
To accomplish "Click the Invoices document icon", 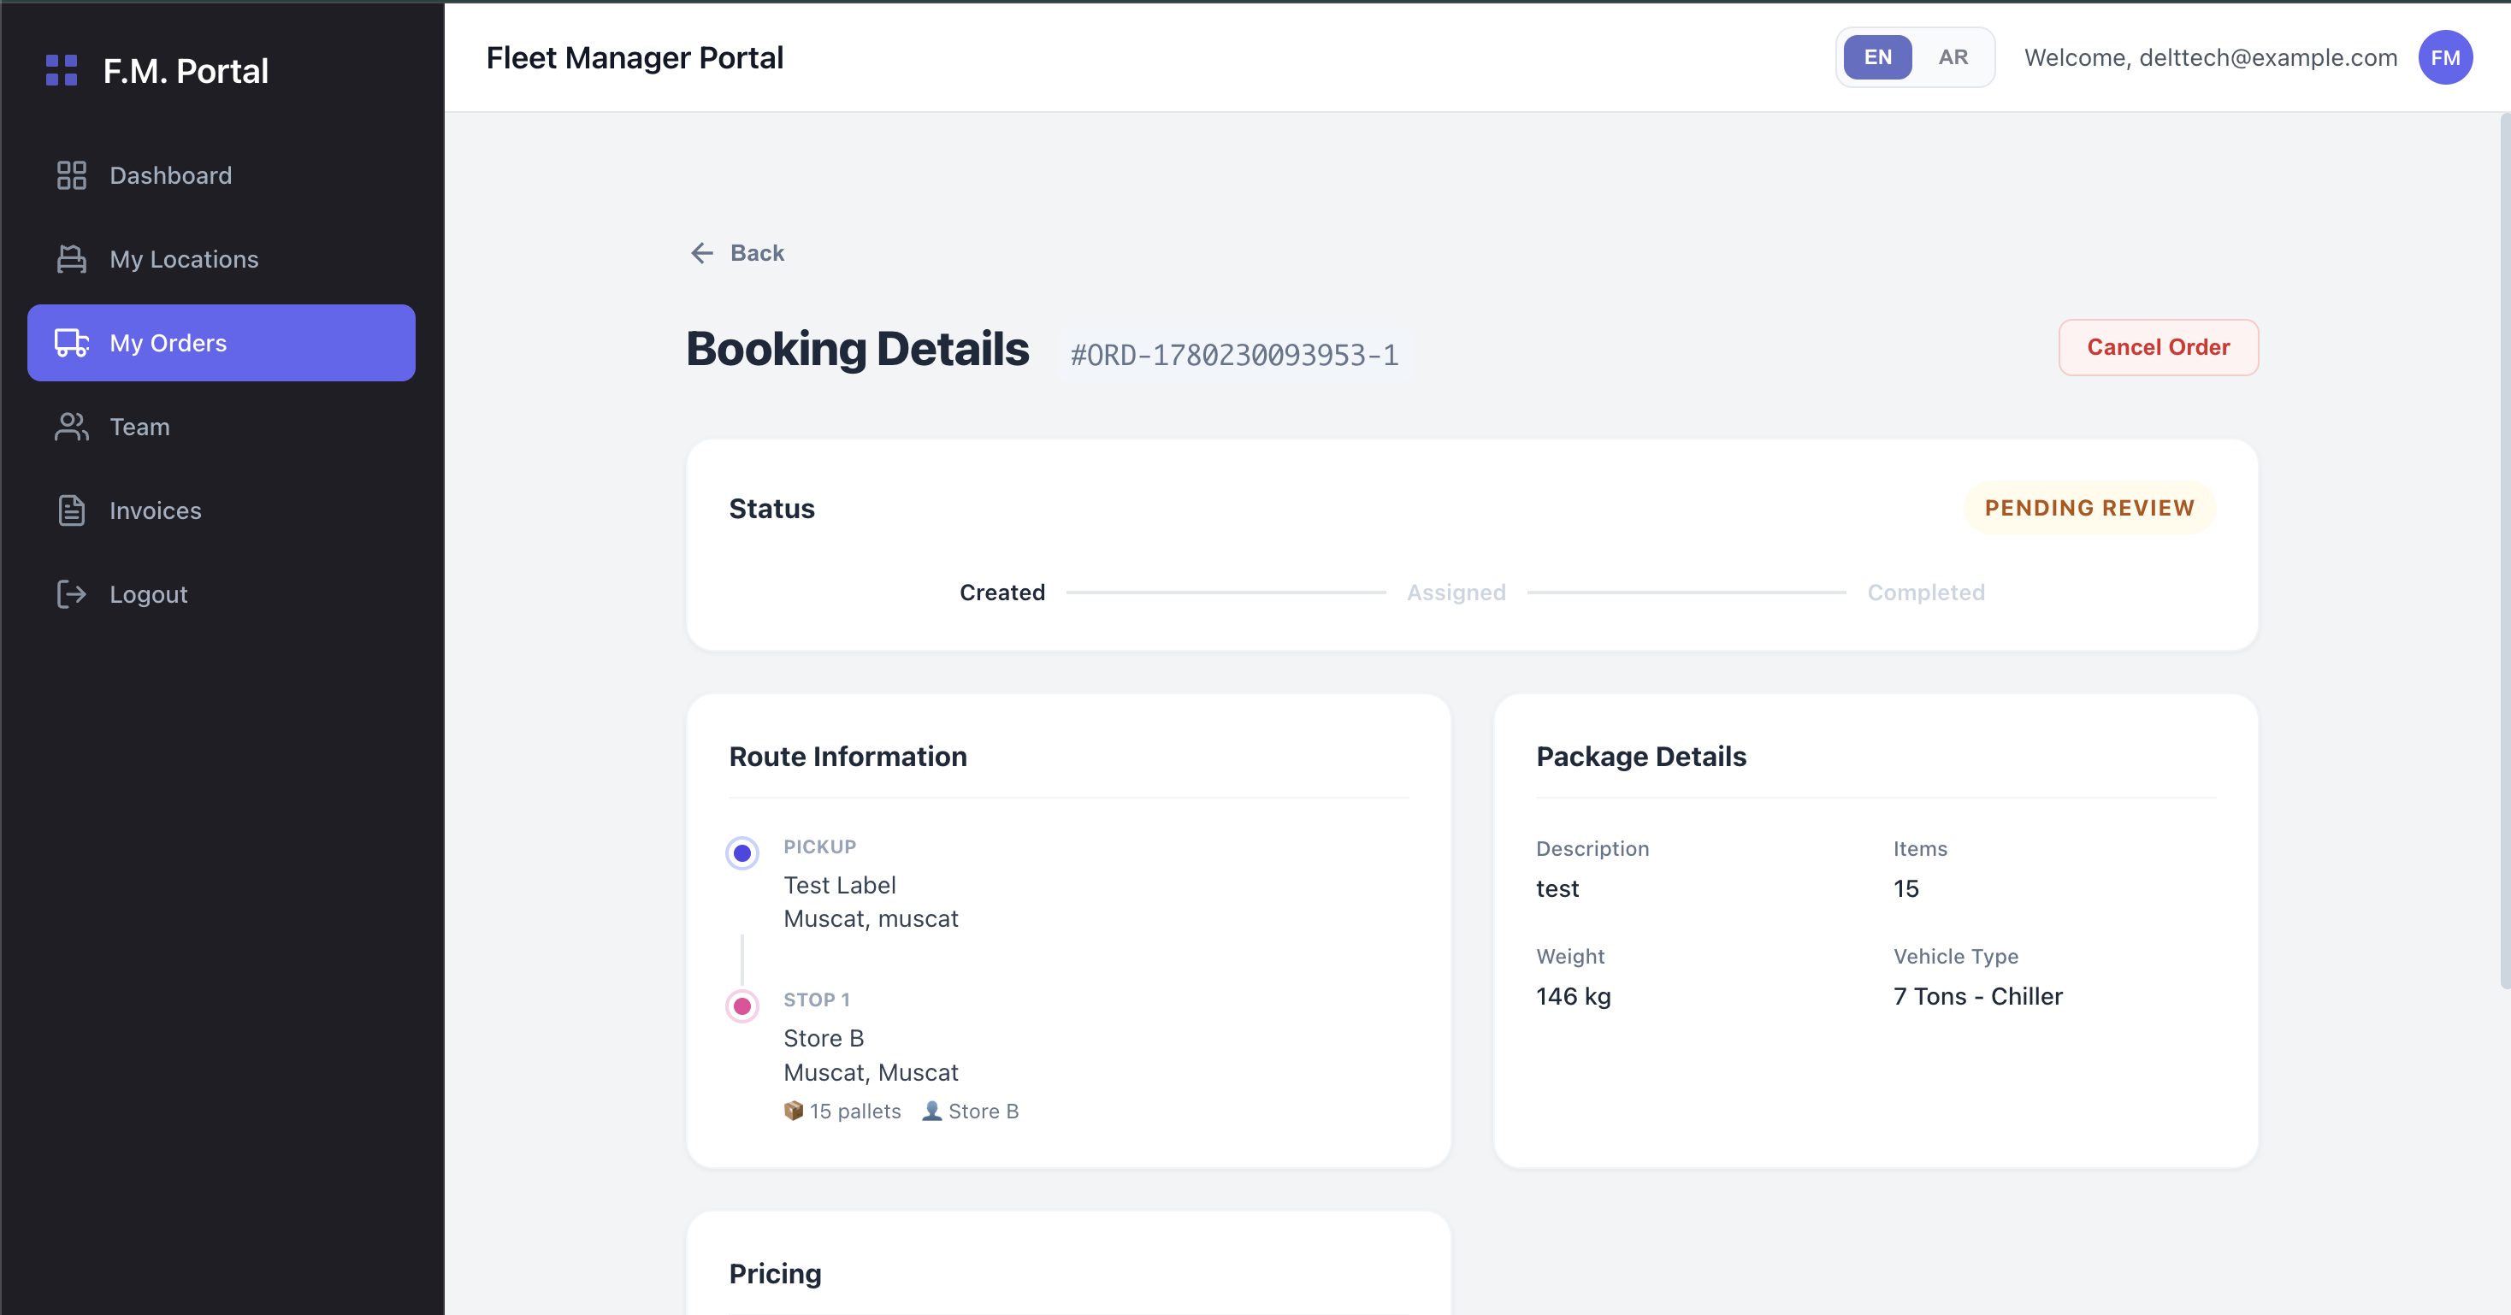I will [x=71, y=510].
